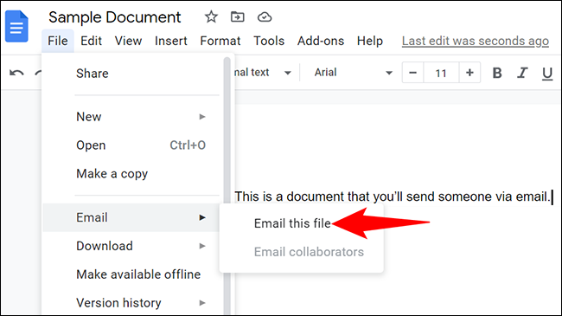Open the Help menu
Viewport: 562px width, 316px height.
pos(369,41)
